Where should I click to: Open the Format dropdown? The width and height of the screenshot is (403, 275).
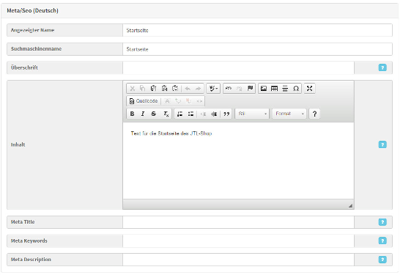(289, 114)
